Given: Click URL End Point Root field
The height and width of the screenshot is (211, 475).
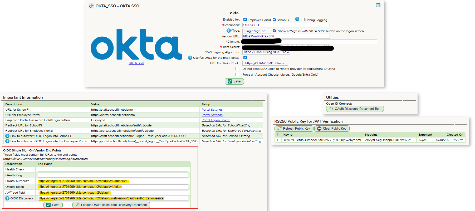Looking at the screenshot, I should pyautogui.click(x=265, y=63).
